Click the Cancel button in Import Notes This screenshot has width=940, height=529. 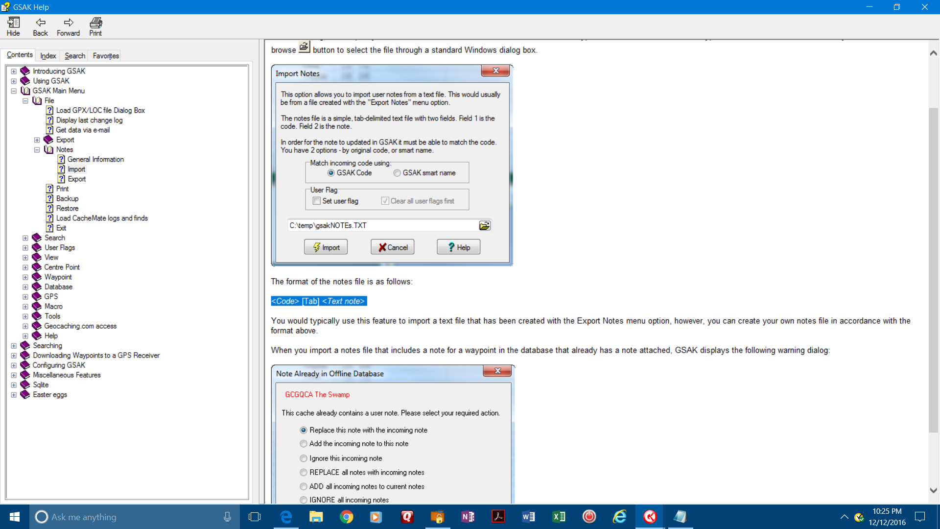392,247
